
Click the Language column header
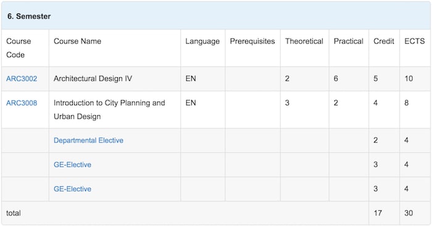pyautogui.click(x=202, y=41)
